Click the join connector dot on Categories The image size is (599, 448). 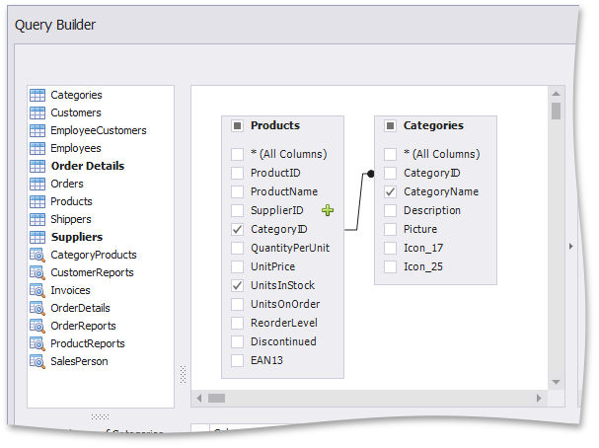coord(370,174)
